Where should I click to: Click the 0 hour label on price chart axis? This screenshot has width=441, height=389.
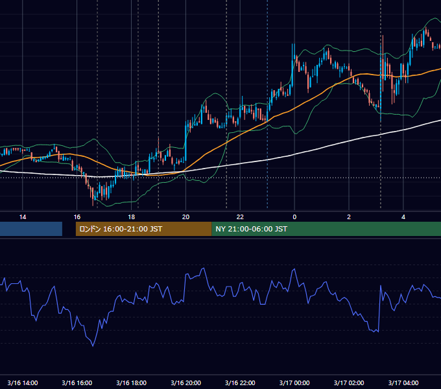294,217
